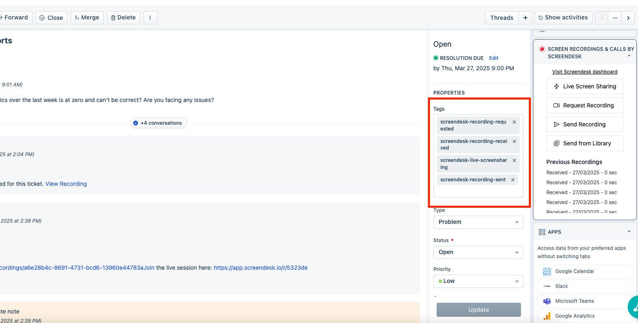Remove the screendesk-live-screensharing tag
The image size is (638, 323).
514,160
